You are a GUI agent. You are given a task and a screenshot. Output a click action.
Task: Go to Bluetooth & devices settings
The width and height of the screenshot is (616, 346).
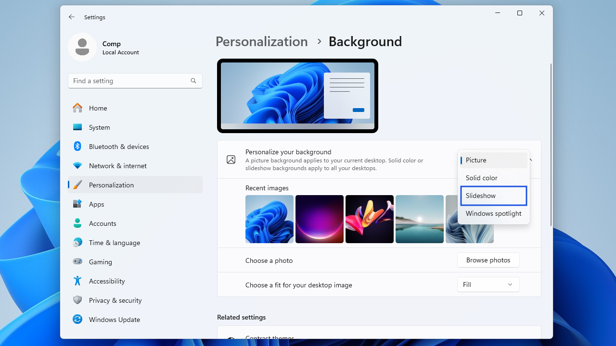click(x=135, y=147)
